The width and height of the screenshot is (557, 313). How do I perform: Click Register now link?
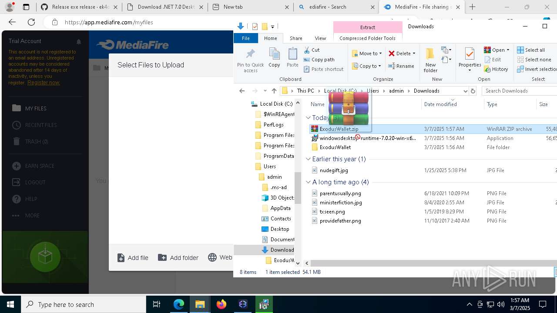(44, 83)
